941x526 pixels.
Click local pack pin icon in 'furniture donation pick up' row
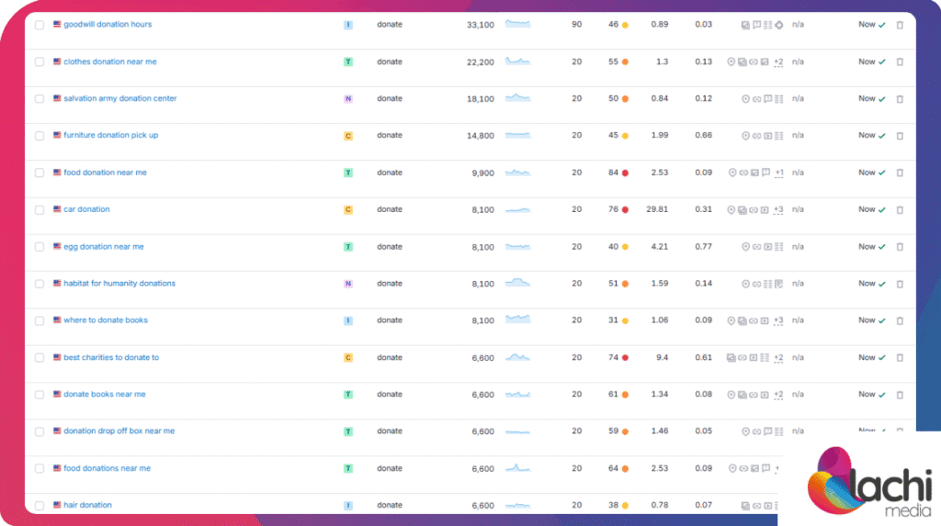coord(745,136)
